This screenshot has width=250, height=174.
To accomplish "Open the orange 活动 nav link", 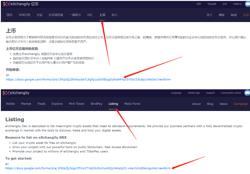I will pos(246,15).
